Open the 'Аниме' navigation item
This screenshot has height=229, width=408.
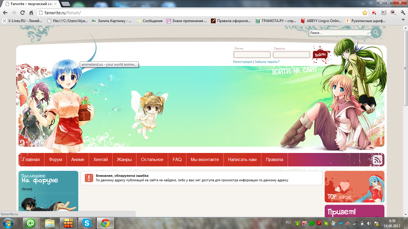tap(78, 160)
